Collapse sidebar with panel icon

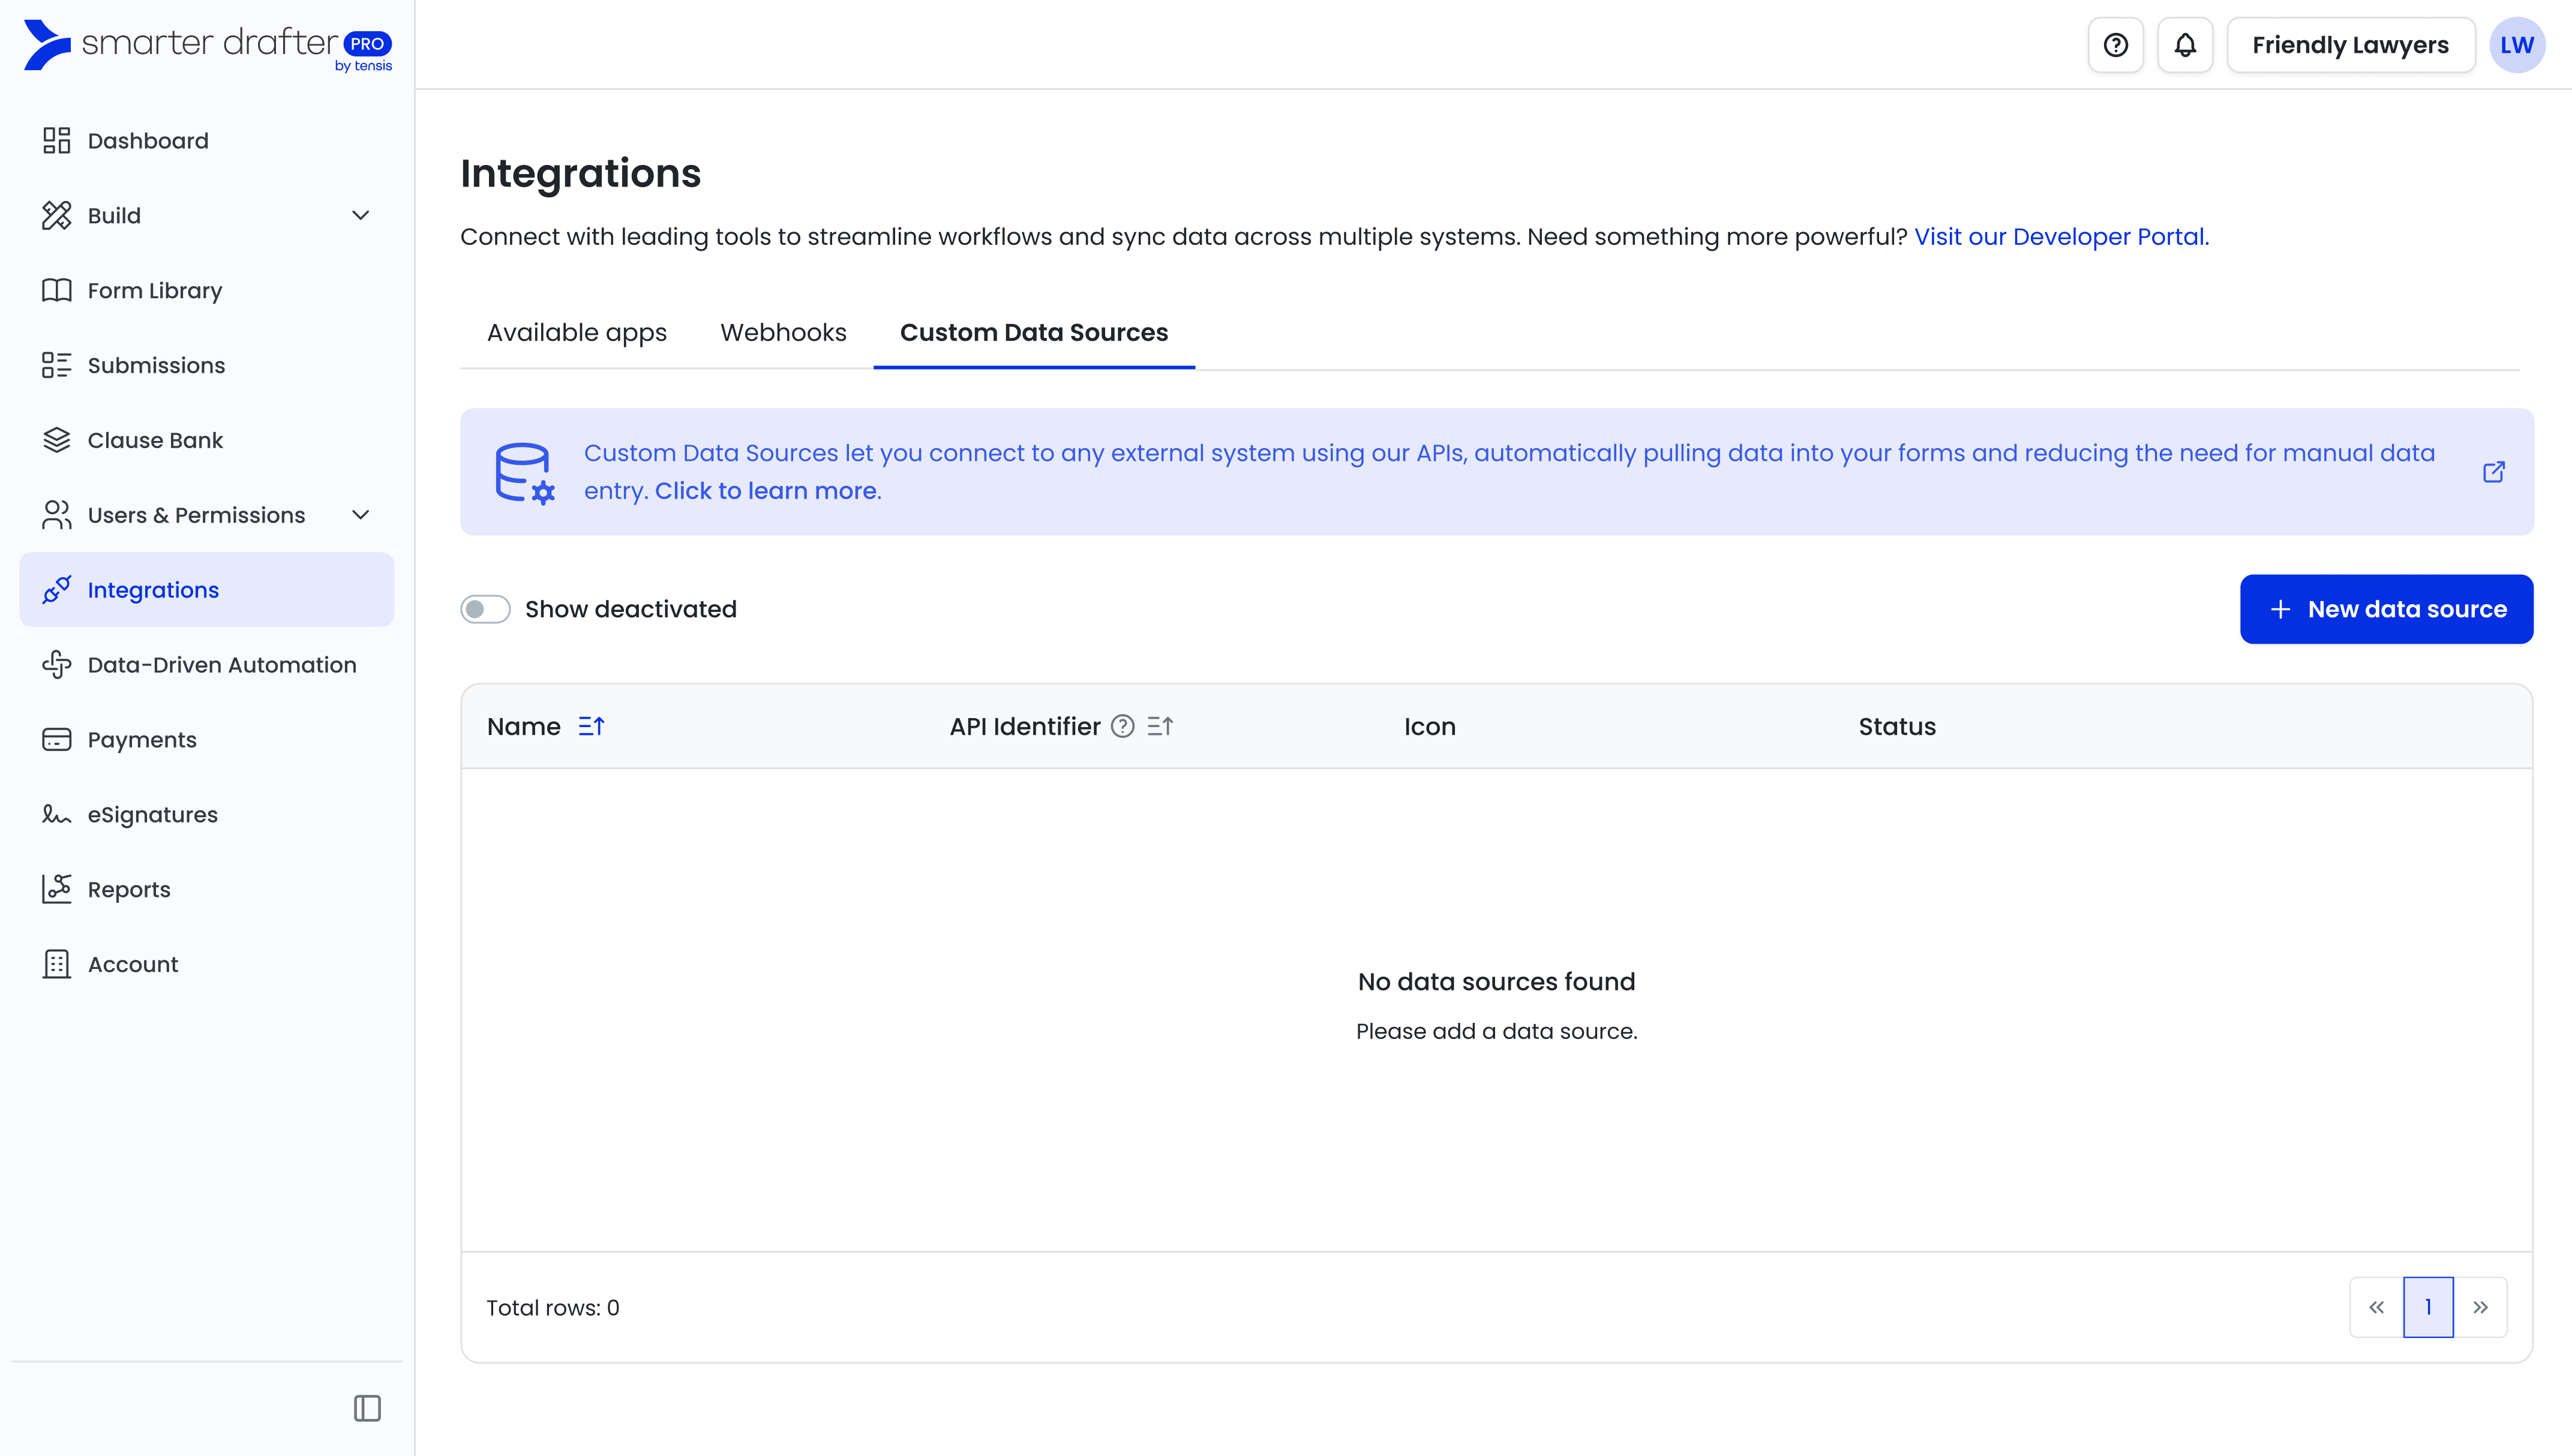pos(367,1408)
